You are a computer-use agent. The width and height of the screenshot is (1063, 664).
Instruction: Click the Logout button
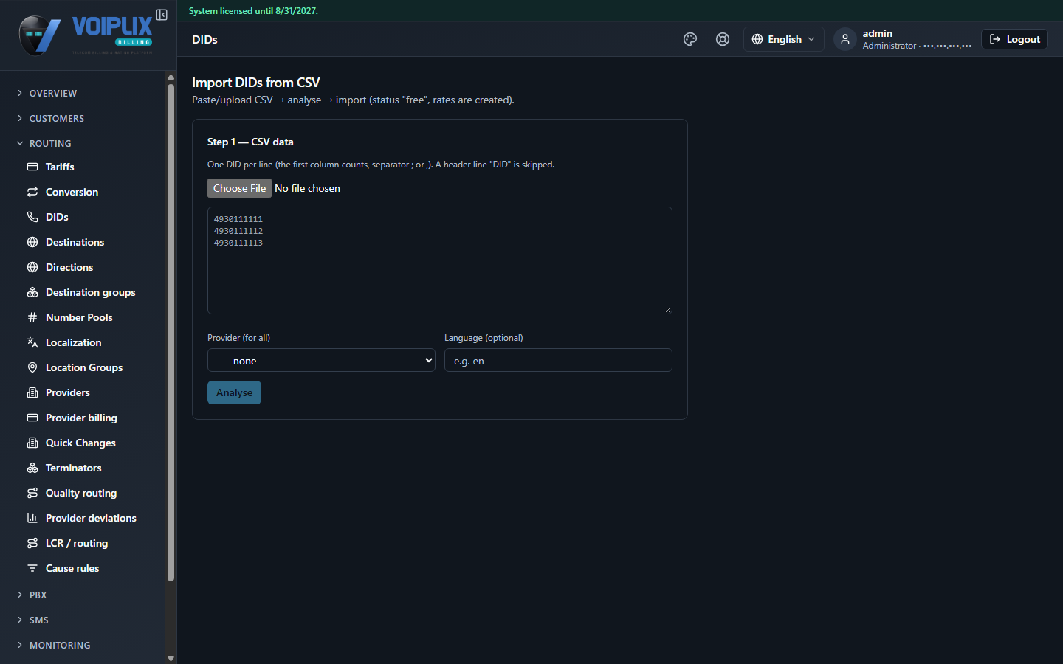pos(1014,39)
